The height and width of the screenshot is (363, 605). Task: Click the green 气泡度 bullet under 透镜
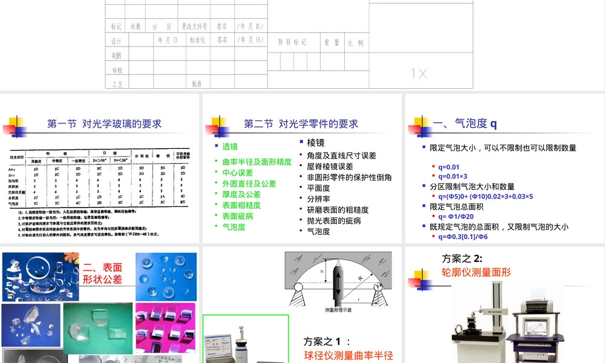pyautogui.click(x=234, y=227)
